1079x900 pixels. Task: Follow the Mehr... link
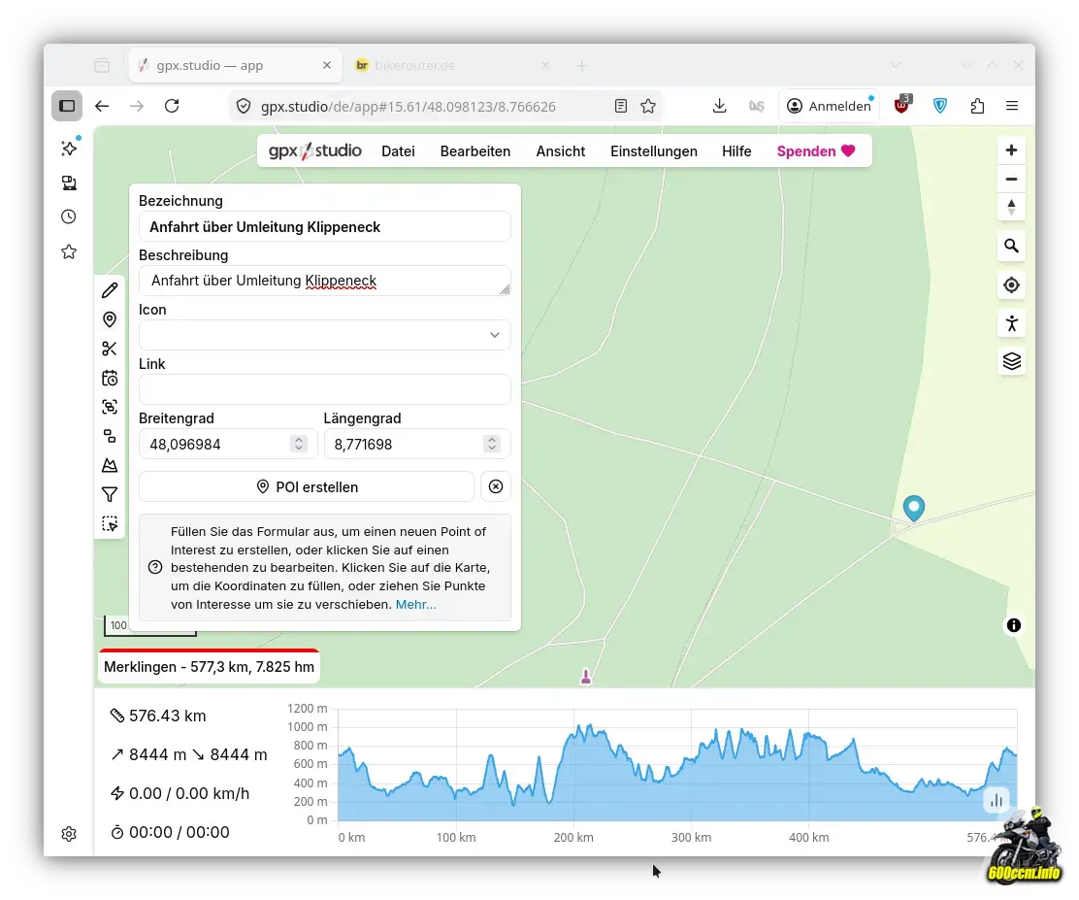point(415,604)
